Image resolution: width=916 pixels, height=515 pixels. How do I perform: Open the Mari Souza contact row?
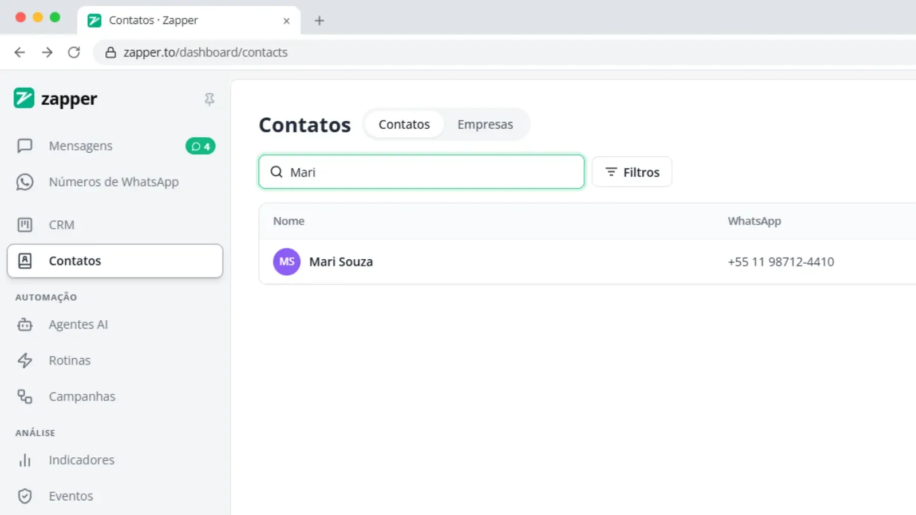[x=587, y=262]
